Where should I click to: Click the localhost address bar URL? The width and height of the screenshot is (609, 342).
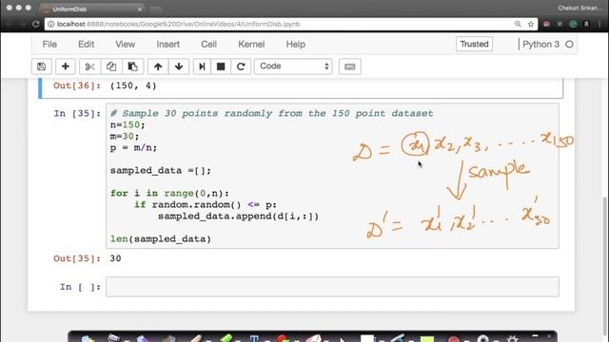[178, 24]
